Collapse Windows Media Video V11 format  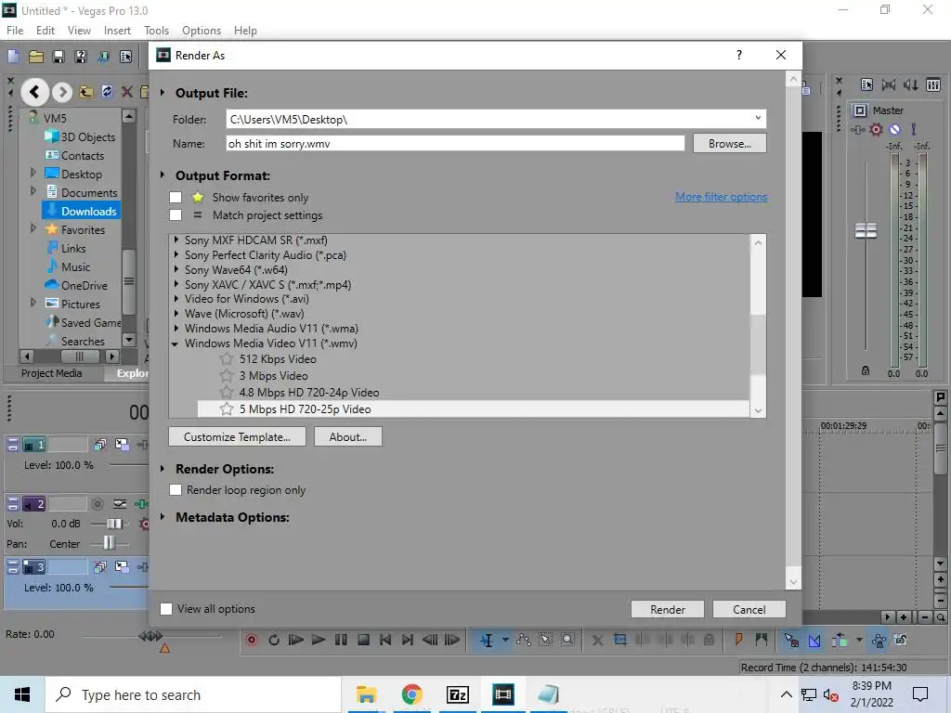coord(176,344)
